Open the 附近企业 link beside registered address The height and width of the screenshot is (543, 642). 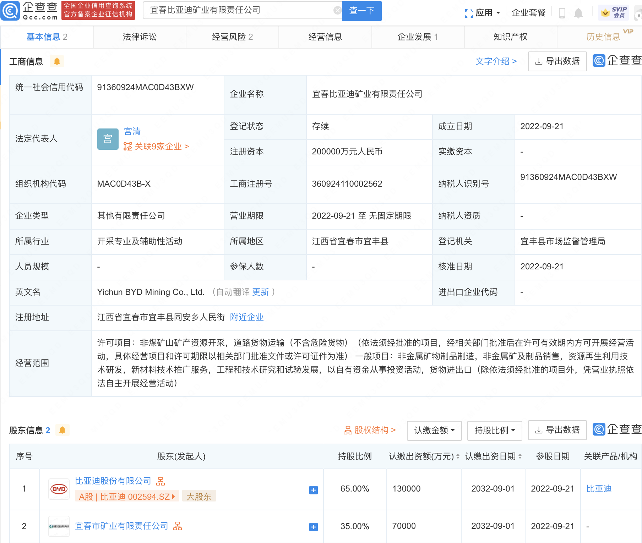pos(247,317)
